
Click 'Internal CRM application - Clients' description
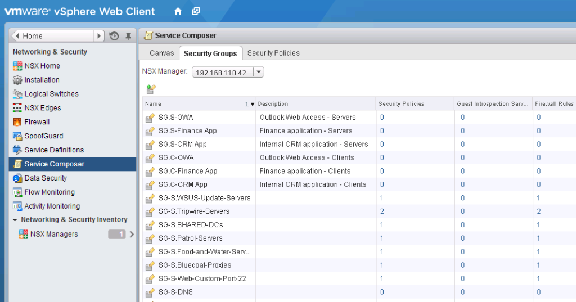313,184
